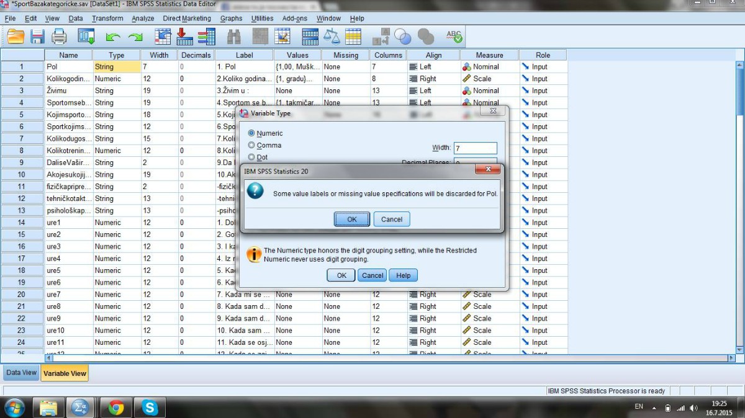Click the Find binoculars icon
Screen dimensions: 745x418
234,37
